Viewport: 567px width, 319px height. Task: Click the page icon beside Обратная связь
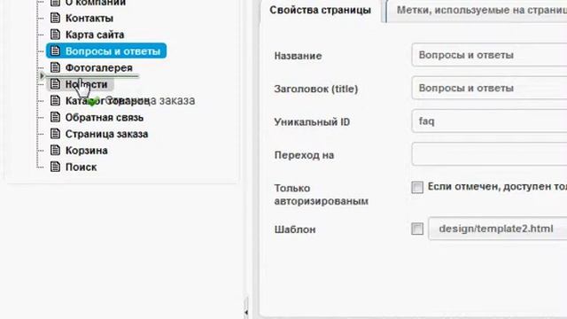point(55,117)
